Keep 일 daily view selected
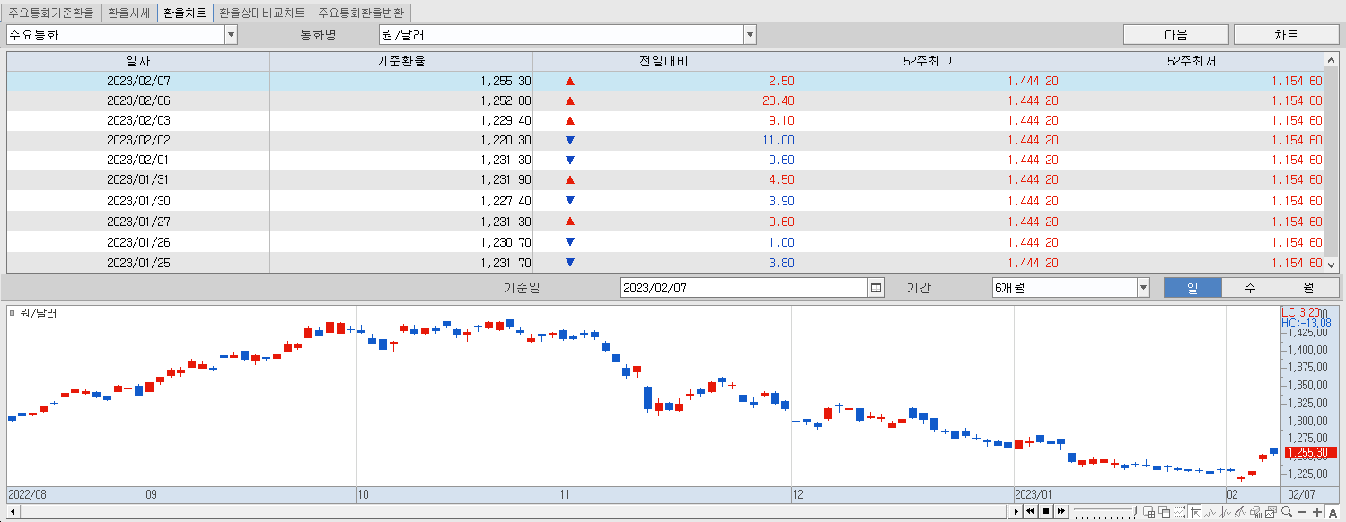The image size is (1346, 522). (1192, 287)
